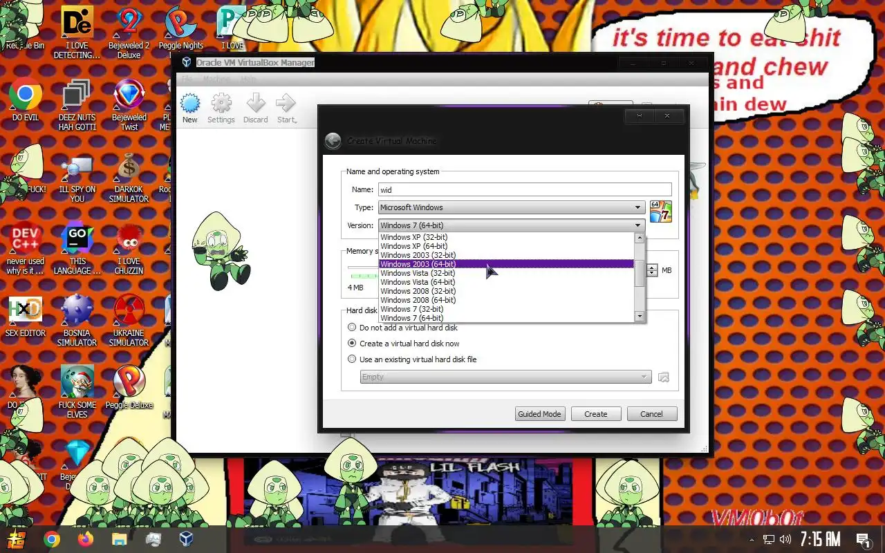Click the memory size slider track
Image resolution: width=885 pixels, height=553 pixels.
(x=362, y=268)
